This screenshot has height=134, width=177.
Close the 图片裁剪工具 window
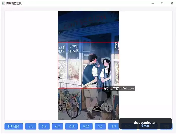[172, 3]
